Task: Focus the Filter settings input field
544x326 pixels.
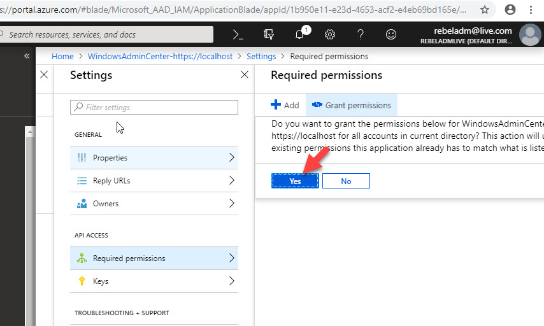Action: [154, 107]
